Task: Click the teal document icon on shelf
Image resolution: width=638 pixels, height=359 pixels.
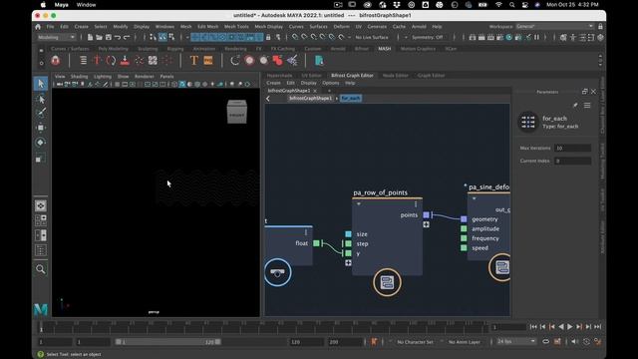Action: 319,61
